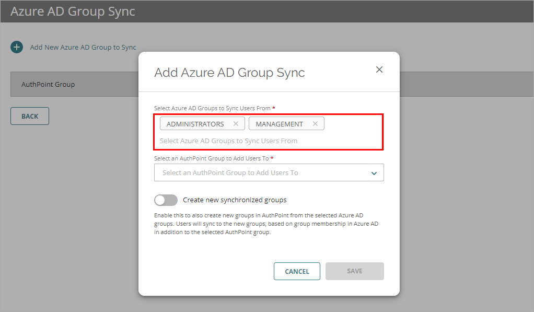Select the AuthPoint Group column header
Viewport: 534px width, 312px height.
tap(47, 84)
